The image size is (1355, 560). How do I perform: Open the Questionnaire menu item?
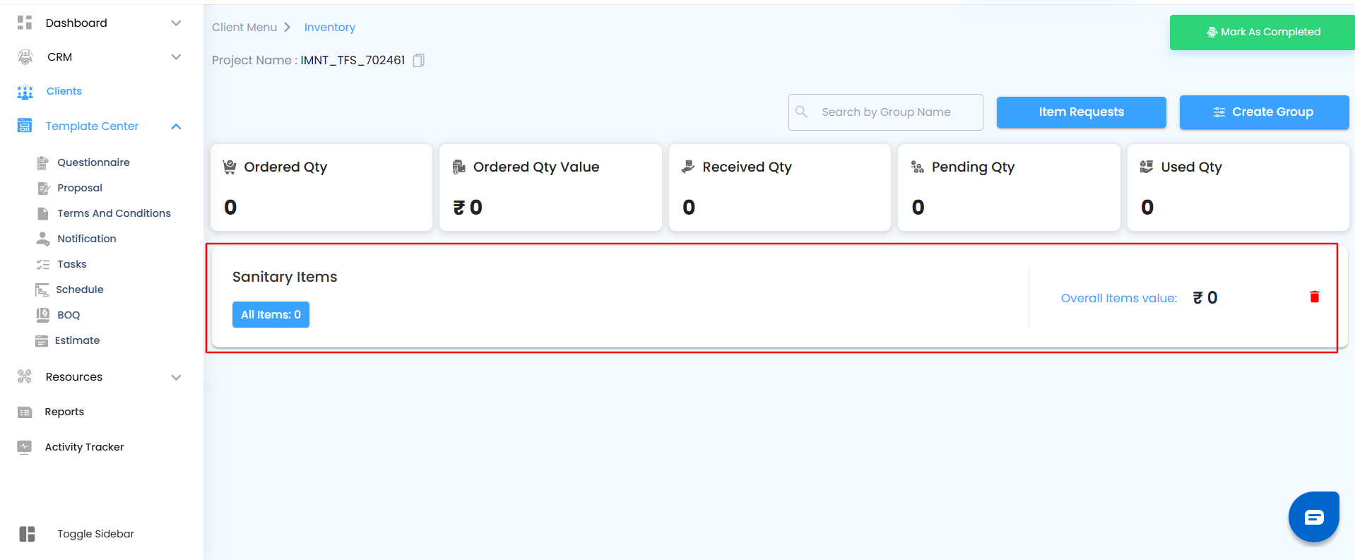click(93, 162)
